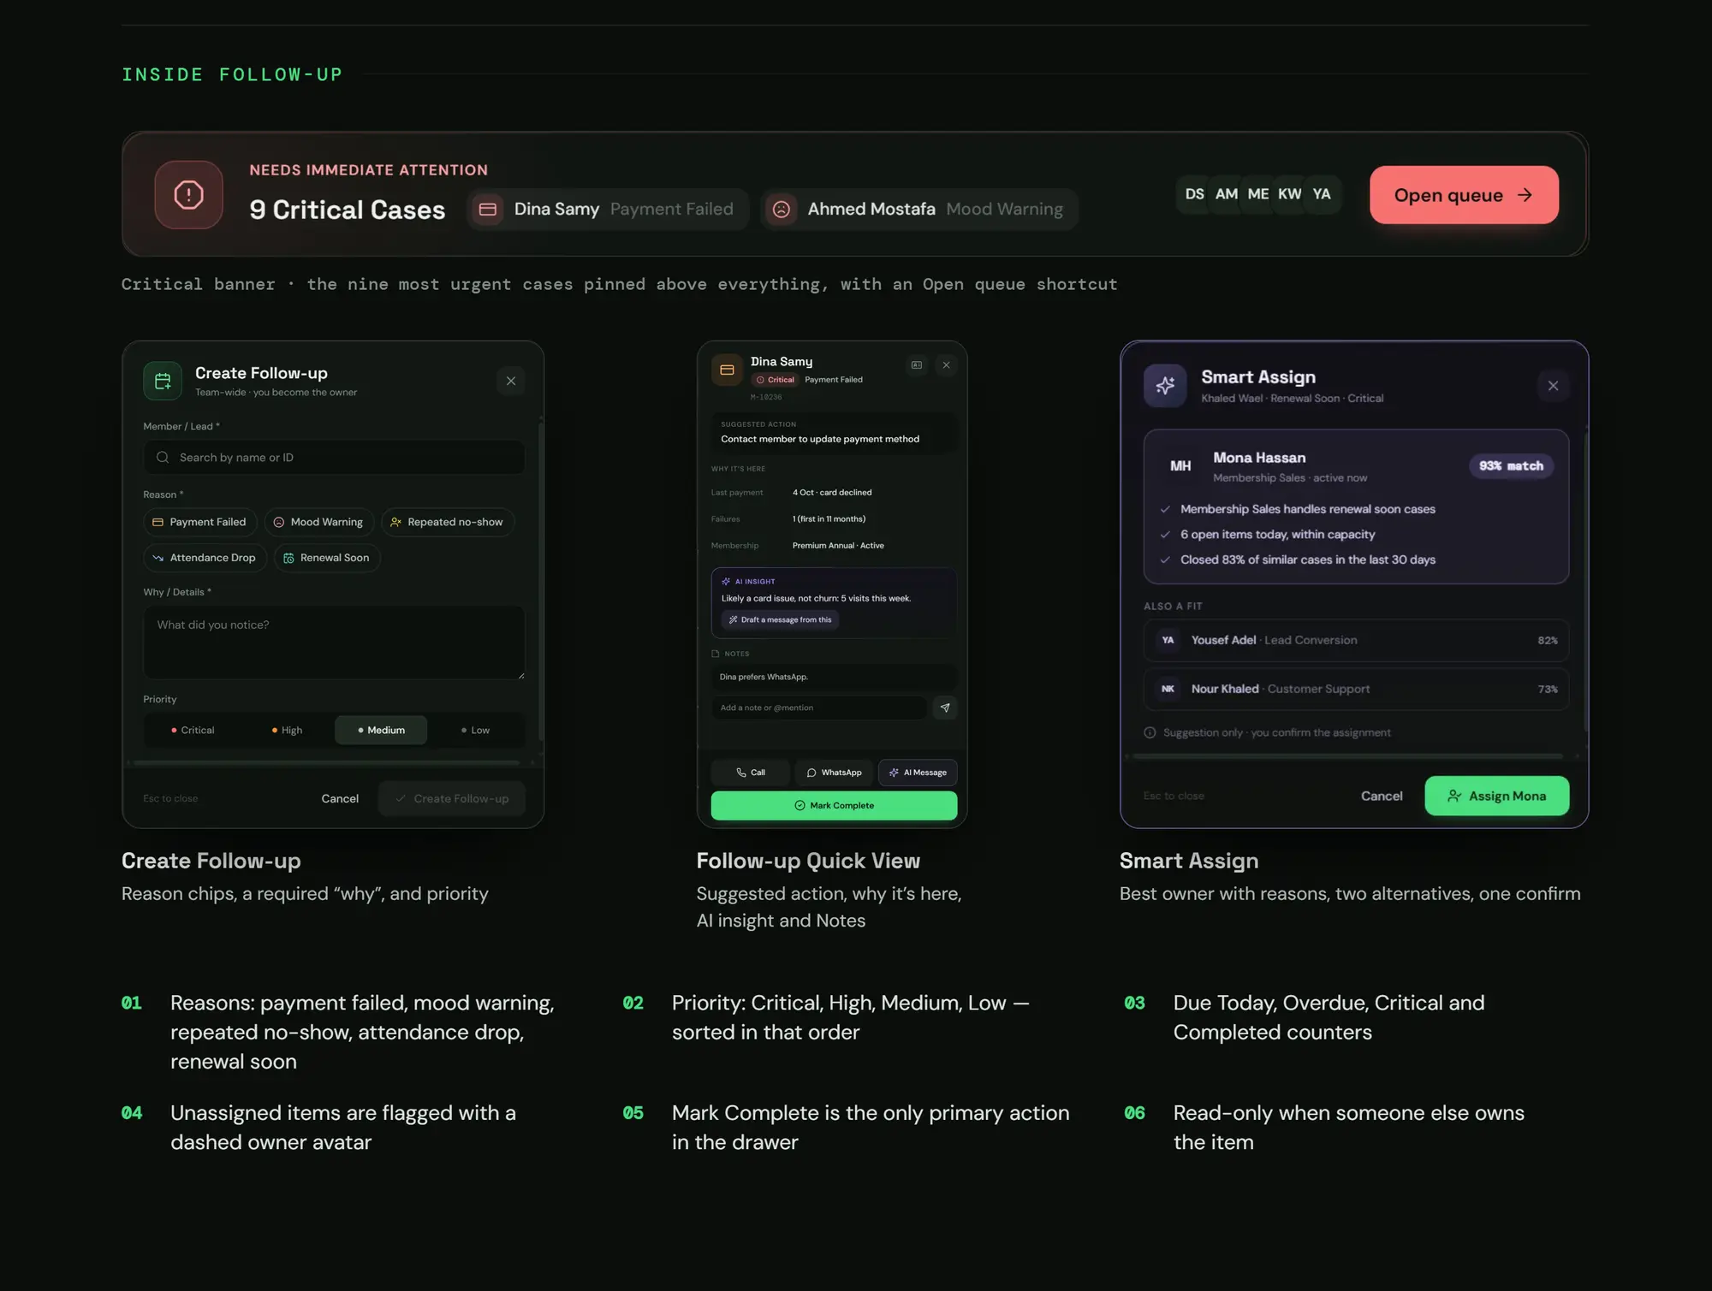Set priority to High

(x=287, y=730)
